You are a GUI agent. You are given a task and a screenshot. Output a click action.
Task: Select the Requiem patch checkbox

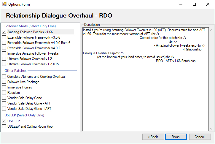tap(4, 93)
